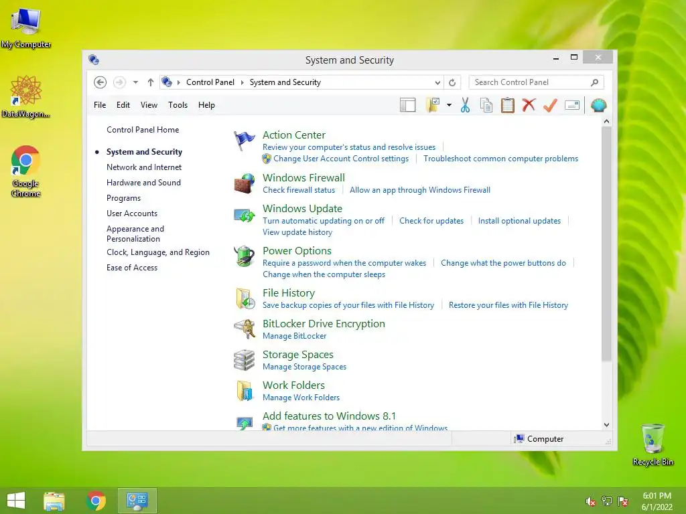The height and width of the screenshot is (514, 686).
Task: Click the Copy toolbar icon
Action: (x=486, y=105)
